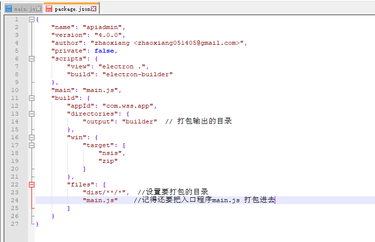Click the "appId" key on line 12
Viewport: 375px width, 242px height.
(81, 106)
